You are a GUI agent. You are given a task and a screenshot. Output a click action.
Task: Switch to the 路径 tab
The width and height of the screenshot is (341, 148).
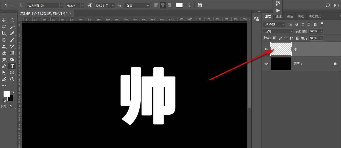pos(289,16)
